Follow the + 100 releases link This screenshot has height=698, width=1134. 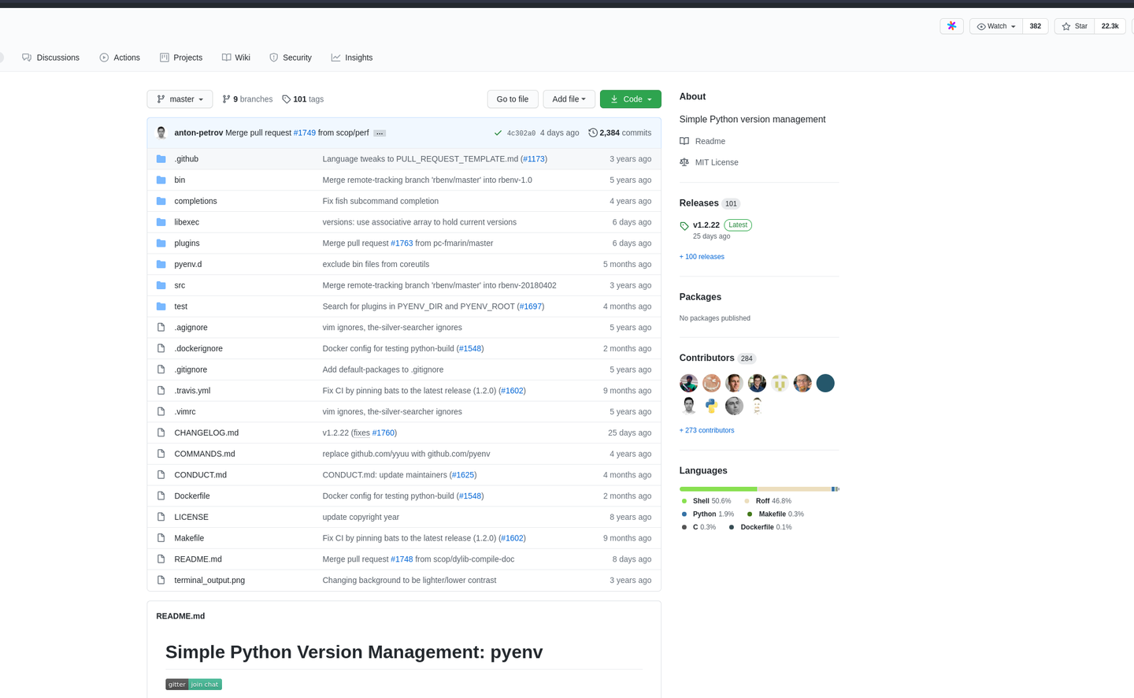(x=701, y=256)
